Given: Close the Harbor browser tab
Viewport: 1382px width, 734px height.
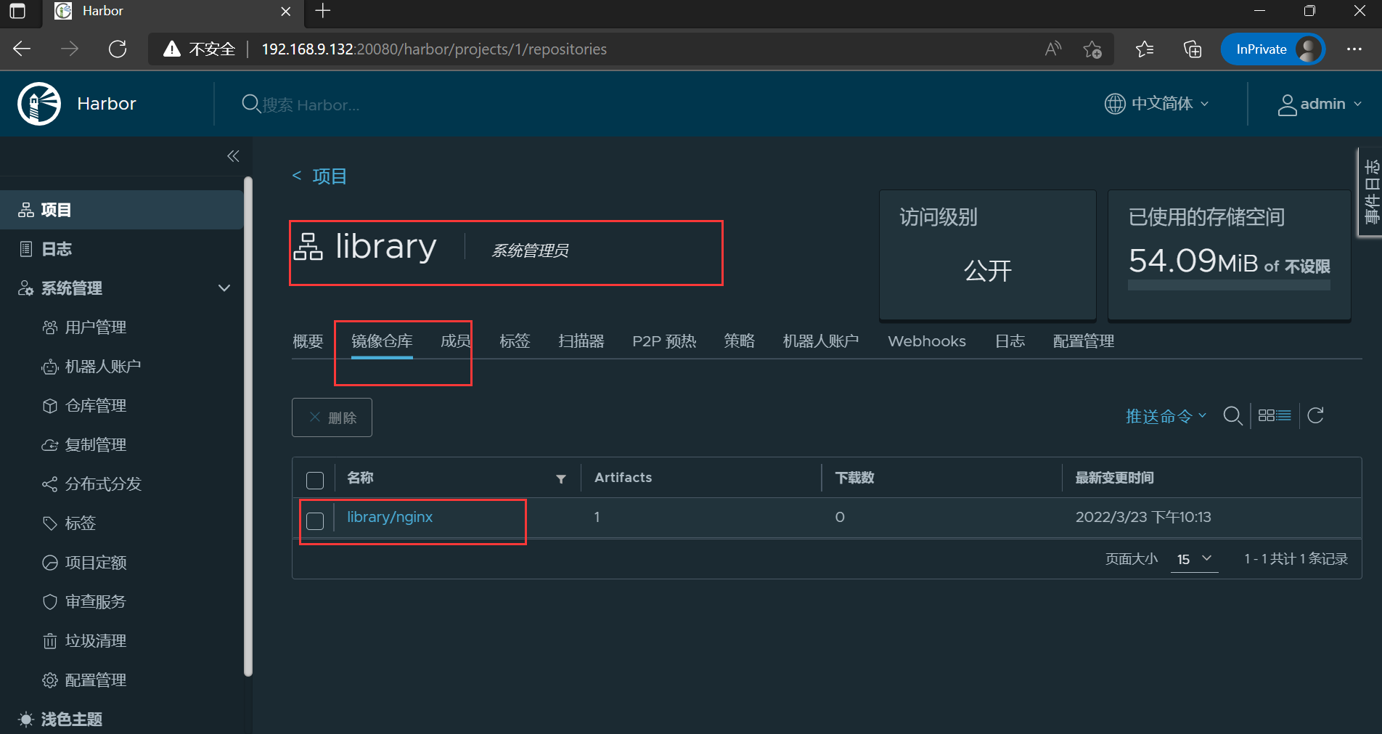Looking at the screenshot, I should click(285, 12).
